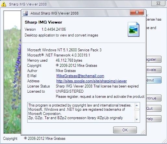Click the flower preview image in main window
The width and height of the screenshot is (167, 144).
click(12, 72)
